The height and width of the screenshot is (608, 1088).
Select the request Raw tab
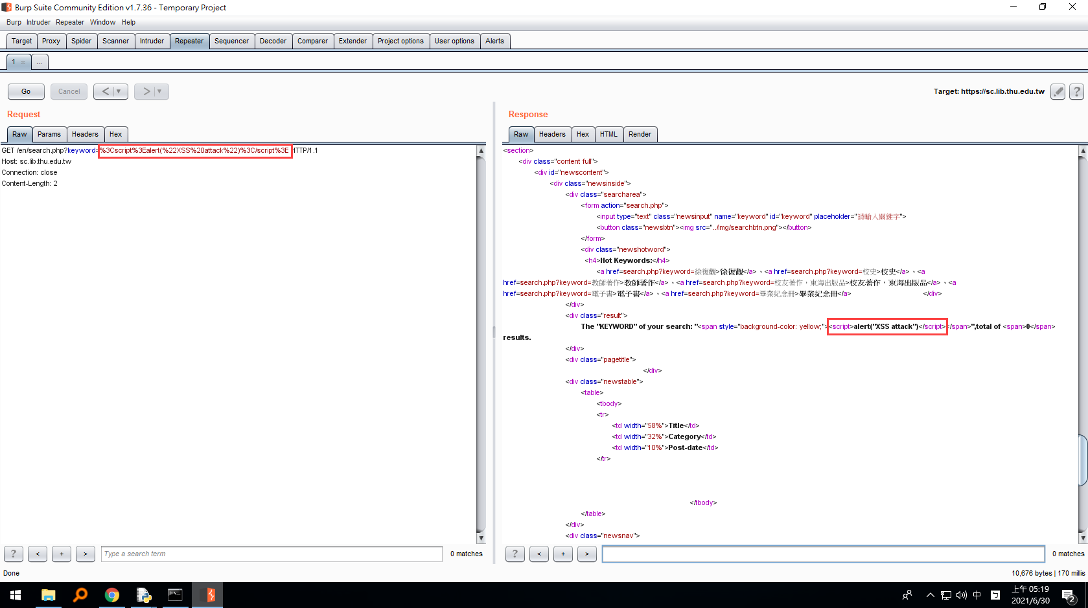(x=20, y=134)
